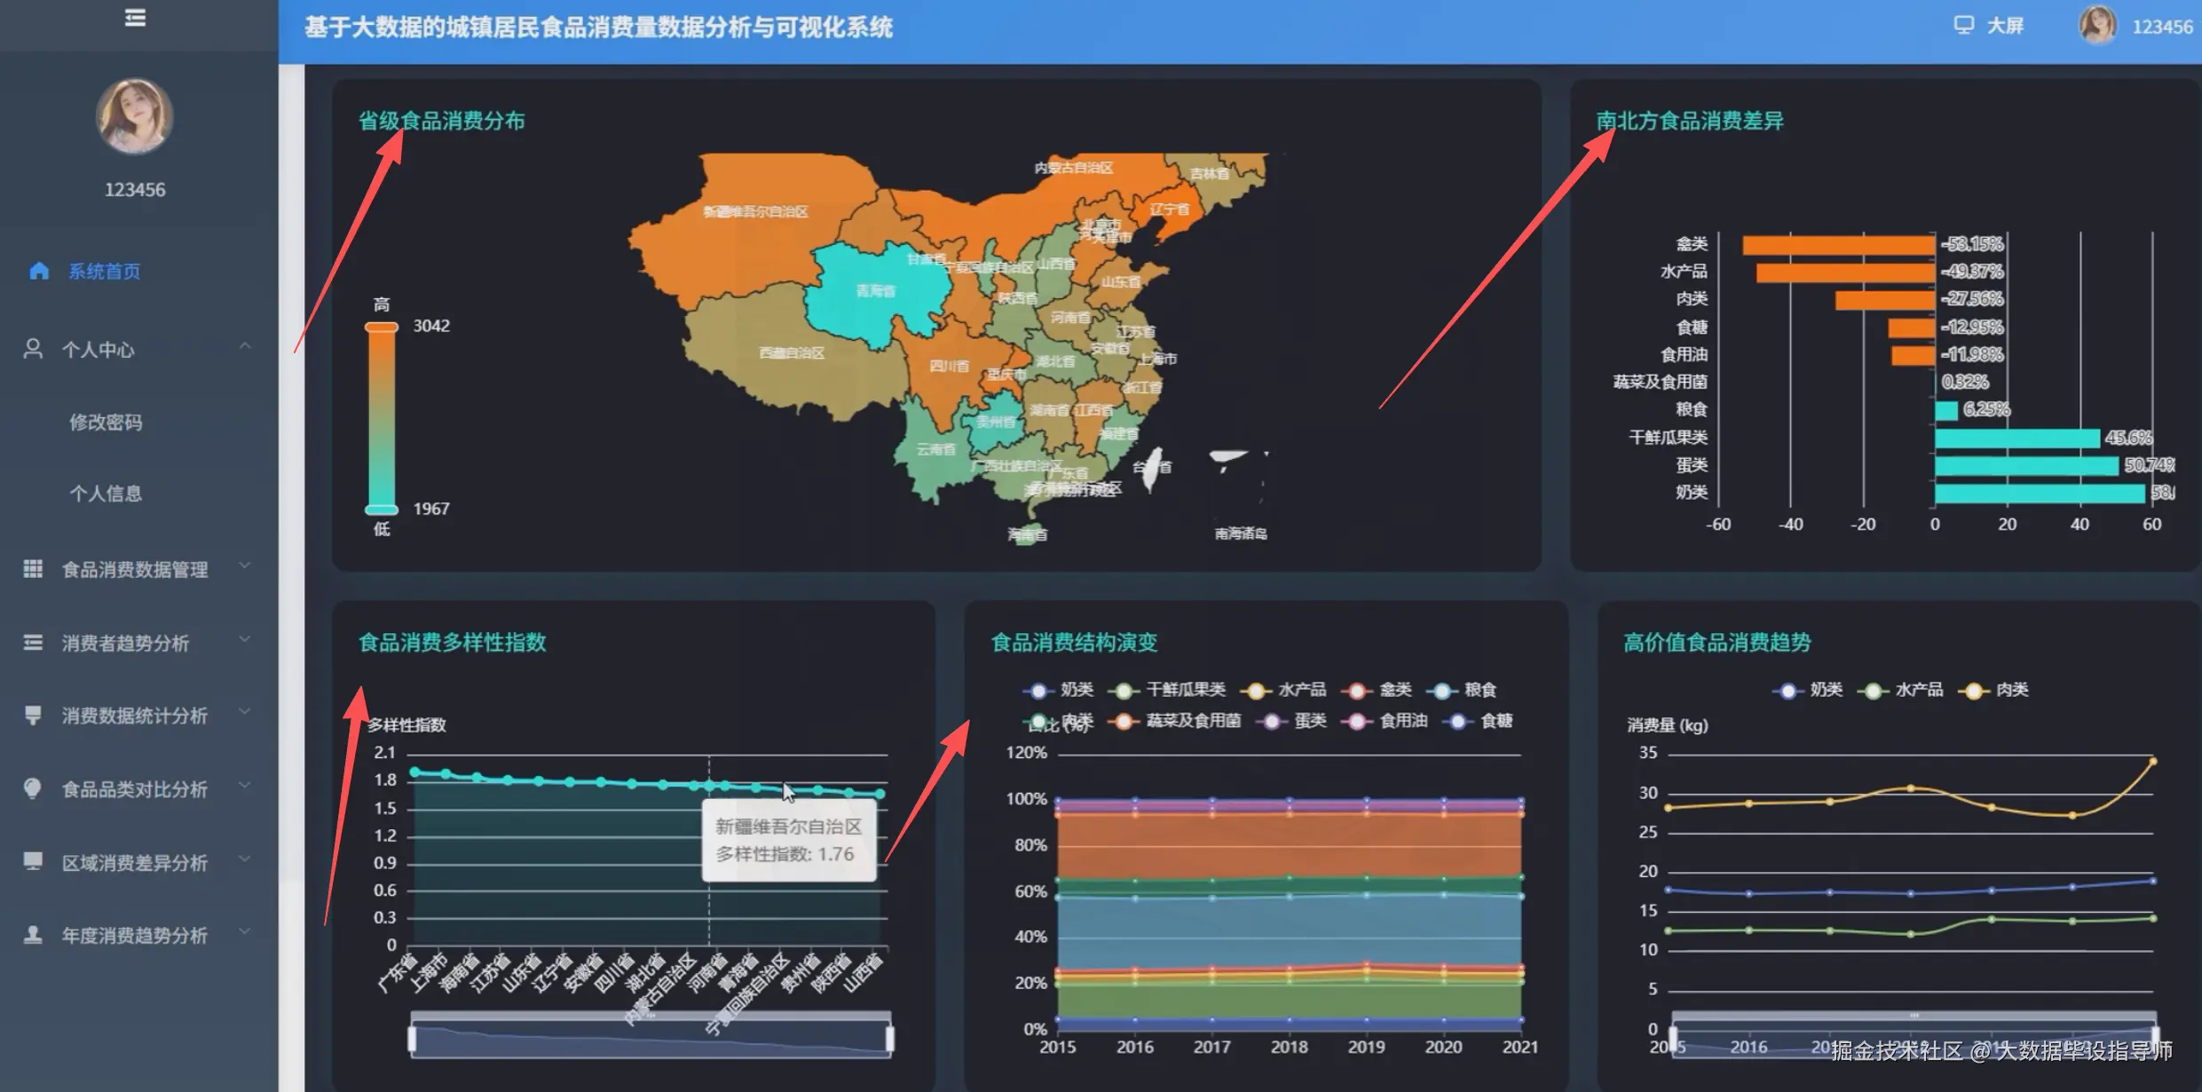Image resolution: width=2202 pixels, height=1092 pixels.
Task: Expand the 年度消费趋势分析 menu
Action: [133, 935]
